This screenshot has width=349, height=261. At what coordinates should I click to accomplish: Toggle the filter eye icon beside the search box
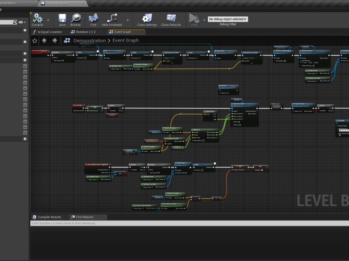pos(21,22)
